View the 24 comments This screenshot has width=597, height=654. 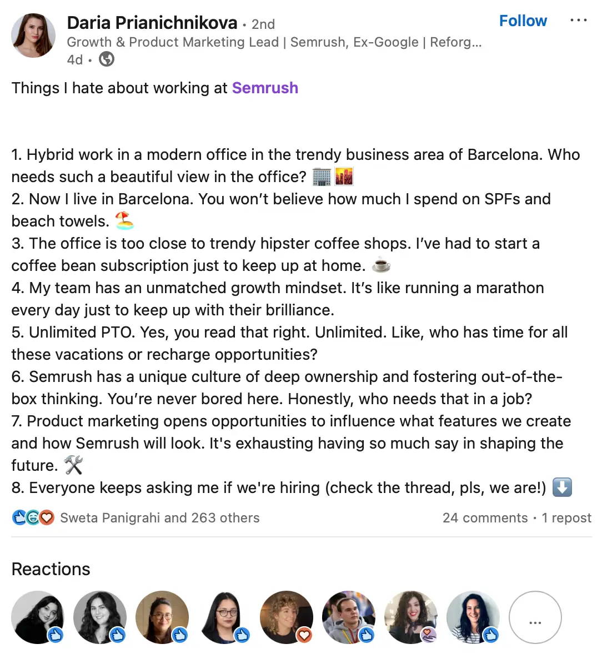click(485, 517)
